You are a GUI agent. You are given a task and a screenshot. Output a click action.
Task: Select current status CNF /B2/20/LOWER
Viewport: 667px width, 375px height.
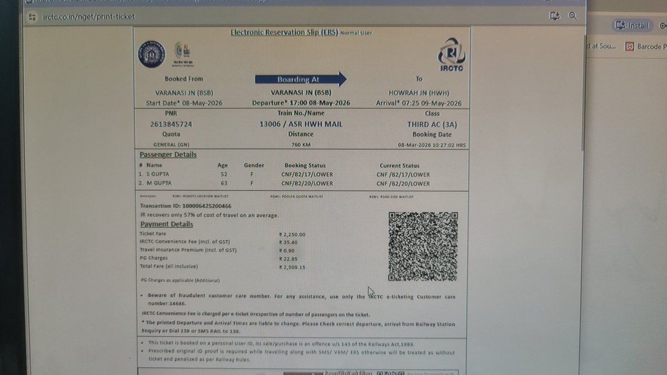403,183
